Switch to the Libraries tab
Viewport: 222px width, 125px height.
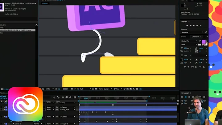tap(183, 37)
